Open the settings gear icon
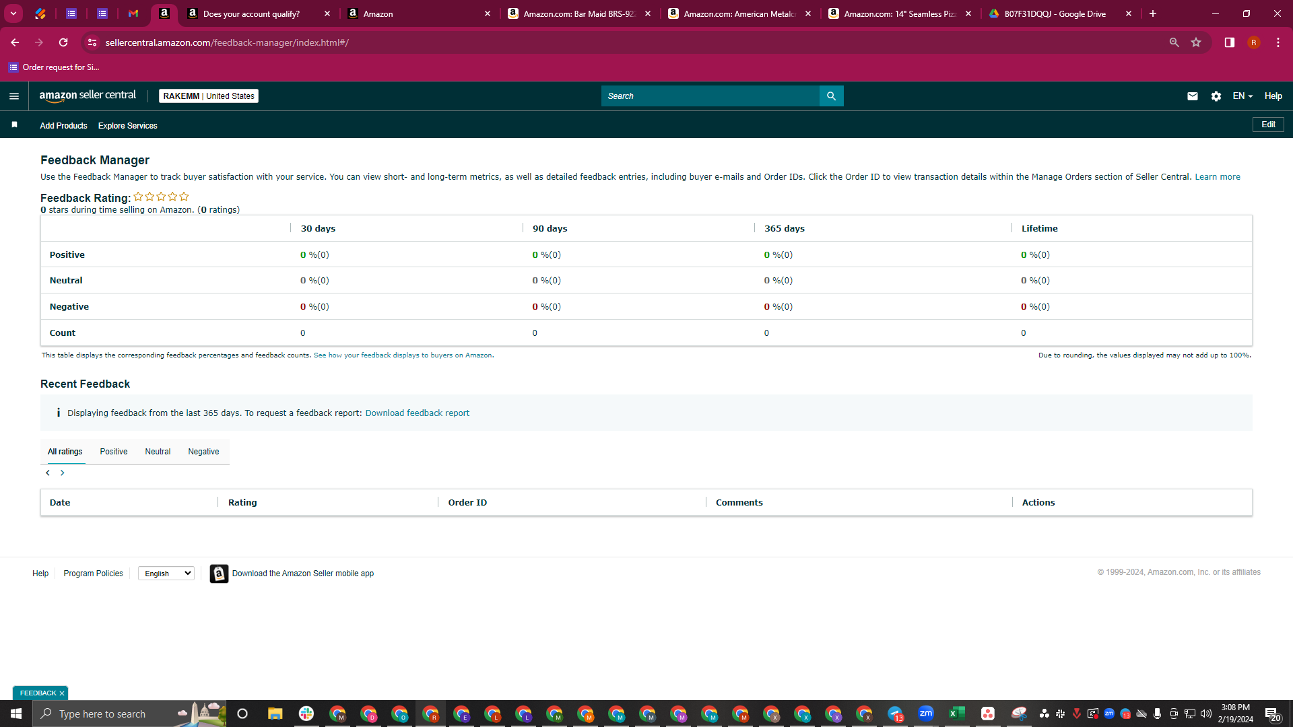1293x727 pixels. point(1216,96)
